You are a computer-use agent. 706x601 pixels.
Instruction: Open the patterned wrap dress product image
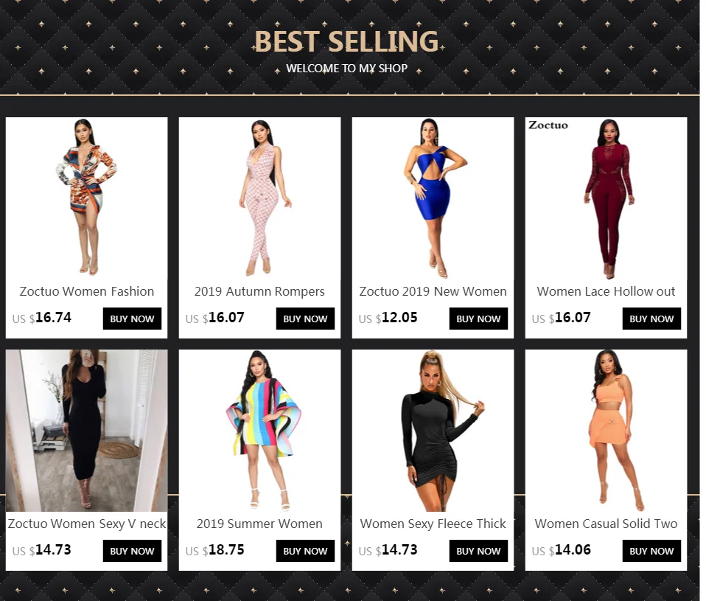point(86,198)
